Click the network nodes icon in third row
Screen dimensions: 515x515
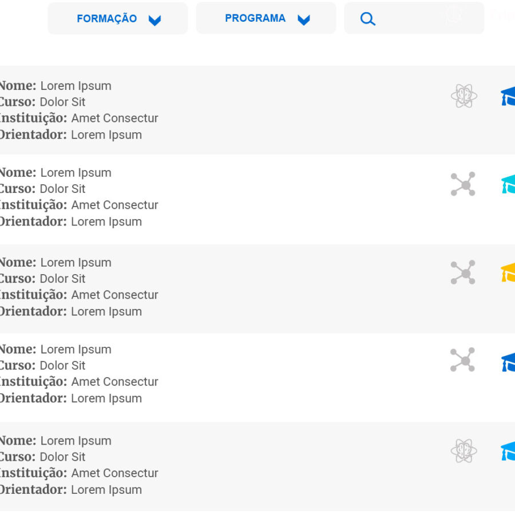(463, 272)
